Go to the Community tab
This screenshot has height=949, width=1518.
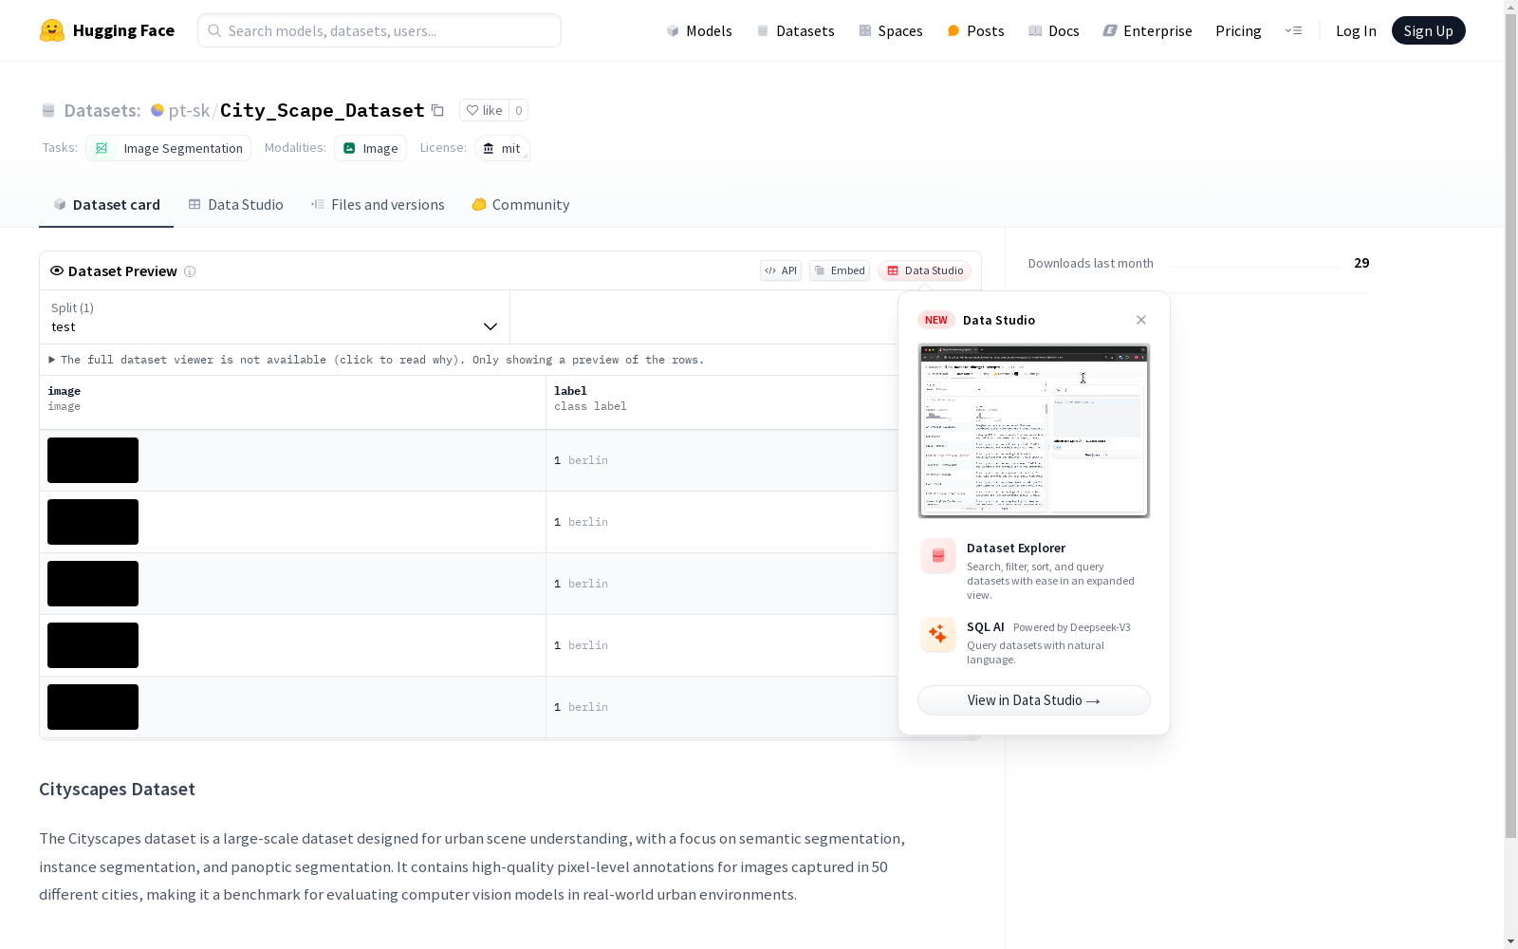pyautogui.click(x=521, y=205)
